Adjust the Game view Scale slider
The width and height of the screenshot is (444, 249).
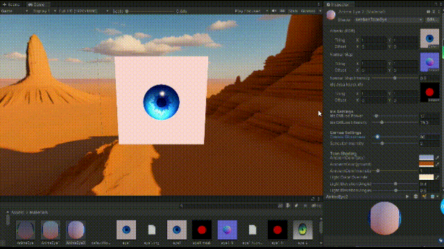[x=150, y=11]
